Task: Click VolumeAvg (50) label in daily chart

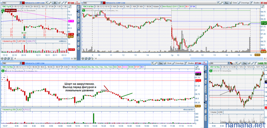Action: pyautogui.click(x=9, y=41)
